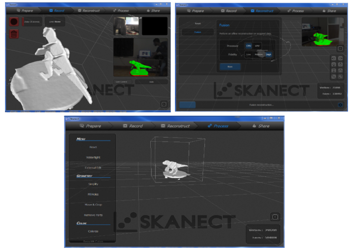Delete the scan with the red trash icon
The width and height of the screenshot is (353, 252).
coord(14,34)
